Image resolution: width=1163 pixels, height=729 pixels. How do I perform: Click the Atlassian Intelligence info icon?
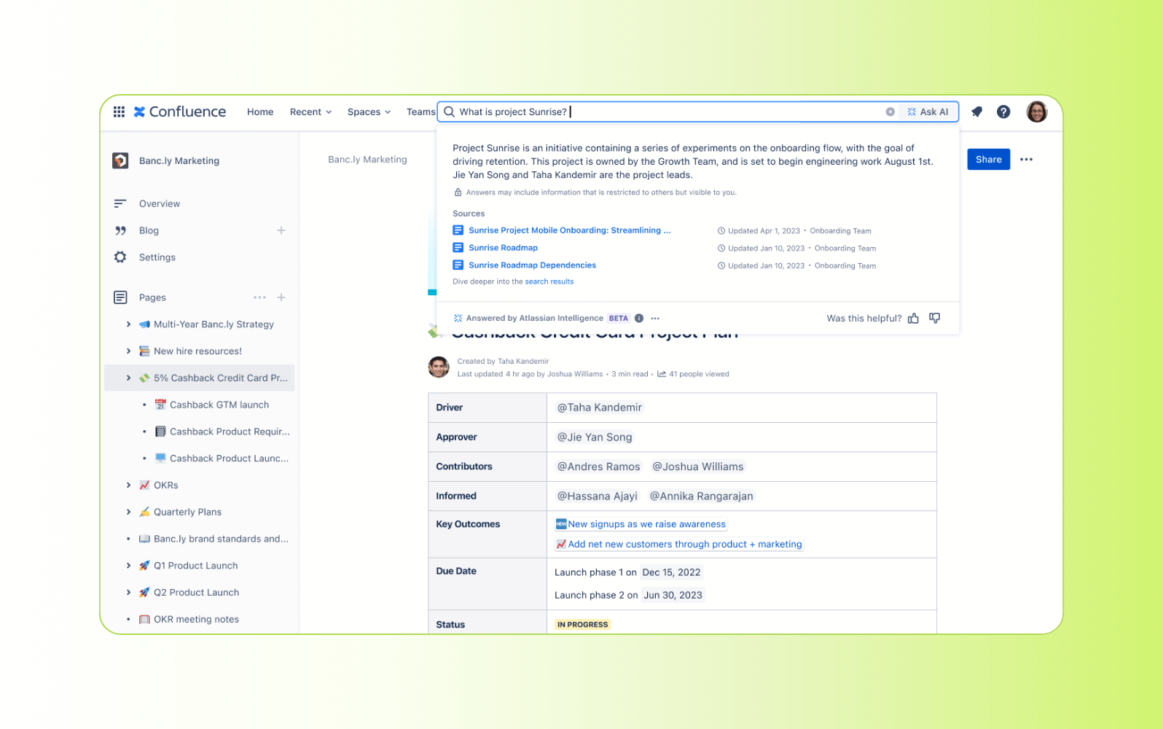(x=639, y=319)
